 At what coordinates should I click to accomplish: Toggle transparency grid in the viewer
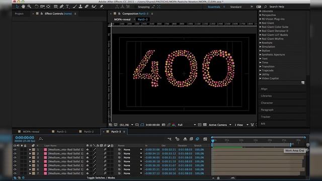[205, 125]
